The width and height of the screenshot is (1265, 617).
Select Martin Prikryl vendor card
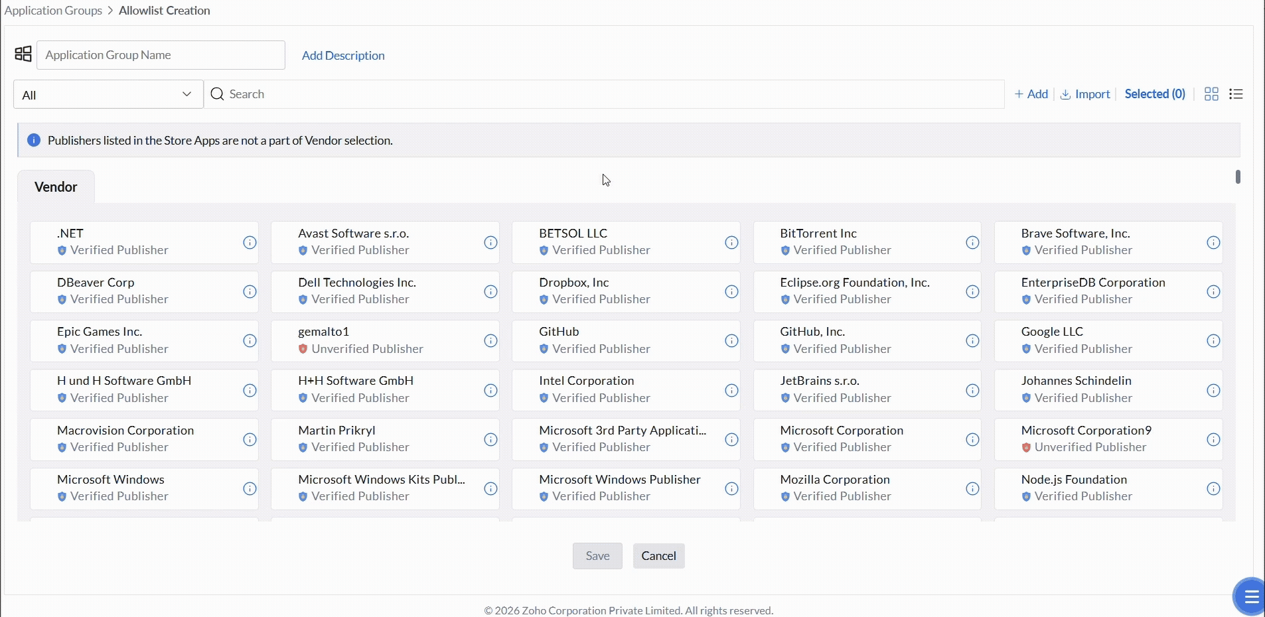(385, 439)
